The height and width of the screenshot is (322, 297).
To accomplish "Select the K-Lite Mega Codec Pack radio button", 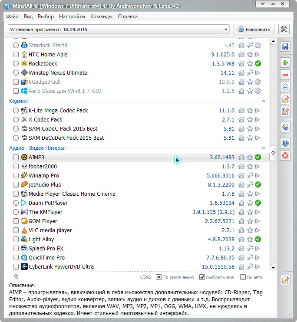I will (16, 111).
